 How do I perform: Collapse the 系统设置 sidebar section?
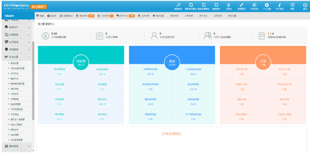click(17, 57)
